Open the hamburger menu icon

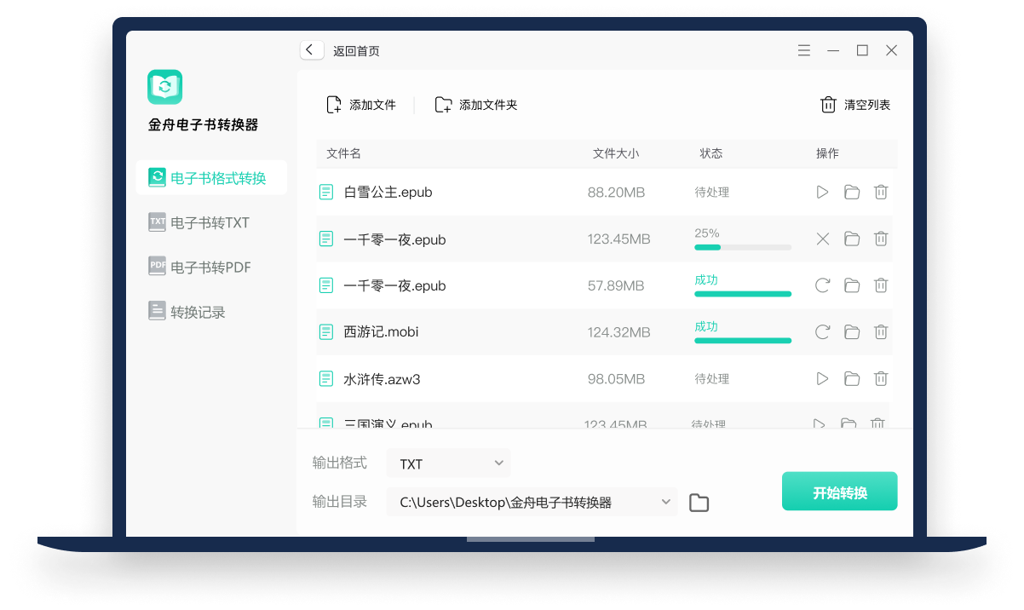tap(803, 50)
